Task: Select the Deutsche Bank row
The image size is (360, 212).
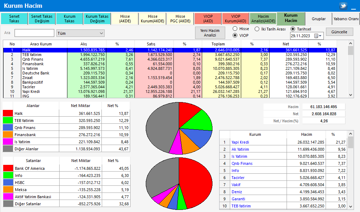Action: [x=170, y=73]
